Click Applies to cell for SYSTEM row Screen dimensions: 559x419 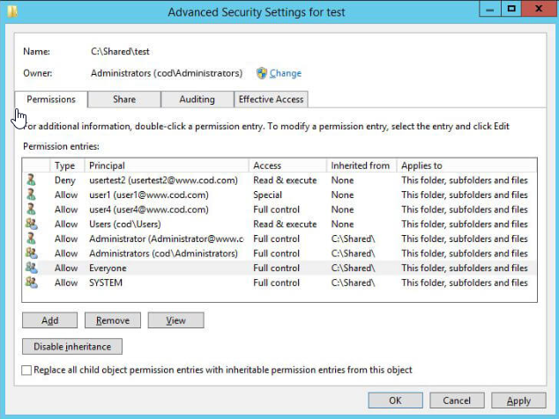[464, 283]
